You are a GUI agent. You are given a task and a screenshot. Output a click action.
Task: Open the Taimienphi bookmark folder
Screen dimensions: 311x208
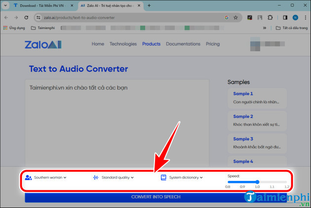pyautogui.click(x=43, y=28)
